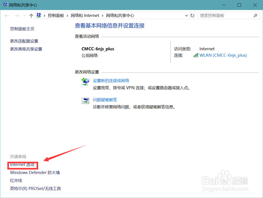Open 问题疑难解答 link
Image resolution: width=263 pixels, height=198 pixels.
click(105, 100)
